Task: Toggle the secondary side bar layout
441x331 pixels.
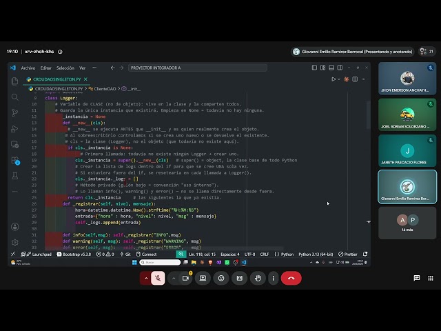Action: [340, 68]
